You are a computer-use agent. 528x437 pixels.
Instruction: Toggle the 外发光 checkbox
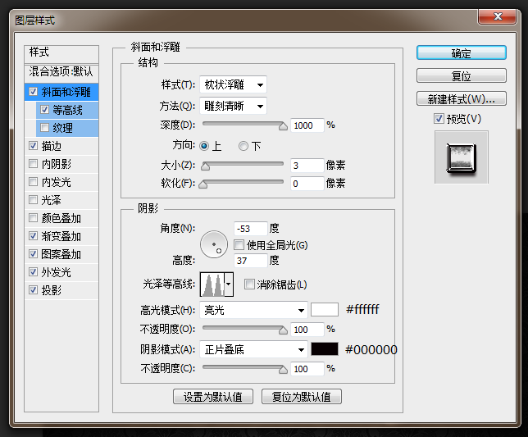(33, 272)
